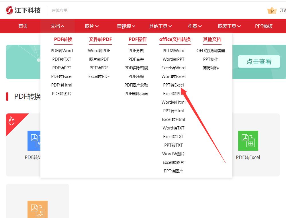Collapse the open 文档 dropdown menu

pyautogui.click(x=57, y=26)
